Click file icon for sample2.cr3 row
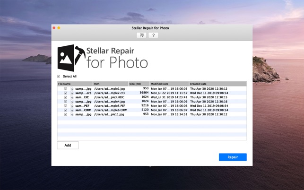Screen dimensions: 304x190 [72, 93]
